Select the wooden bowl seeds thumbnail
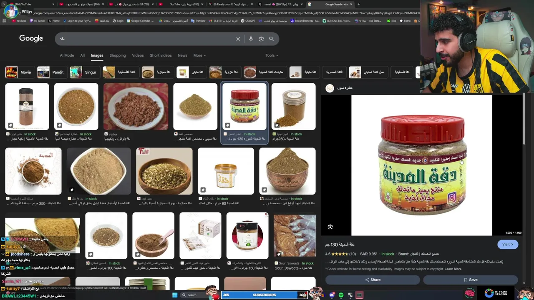This screenshot has height=300, width=534. point(164,171)
